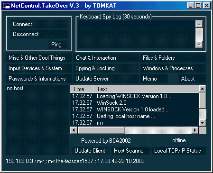The width and height of the screenshot is (213, 173).
Task: Click log list scroll down arrow
Action: click(203, 123)
